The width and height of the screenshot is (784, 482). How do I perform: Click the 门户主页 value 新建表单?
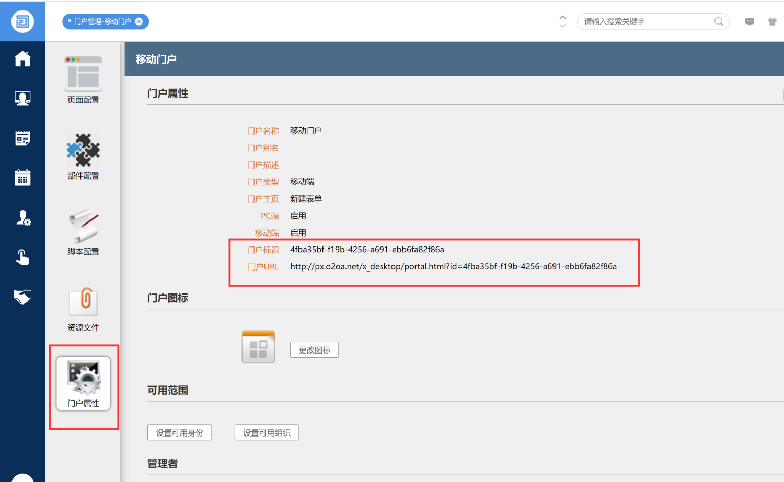coord(306,198)
